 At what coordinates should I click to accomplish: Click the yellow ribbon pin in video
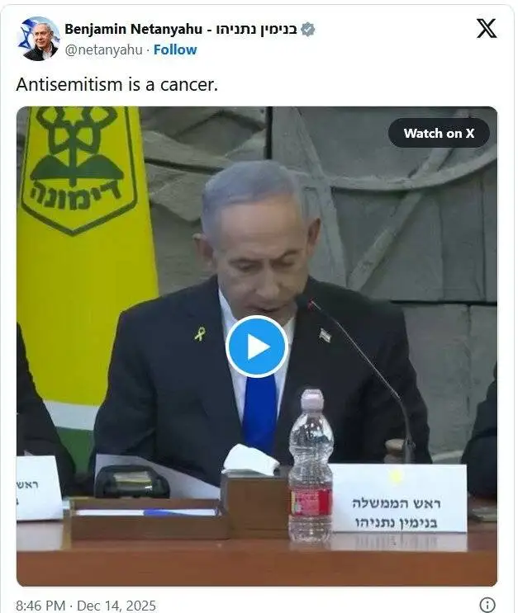(x=200, y=333)
